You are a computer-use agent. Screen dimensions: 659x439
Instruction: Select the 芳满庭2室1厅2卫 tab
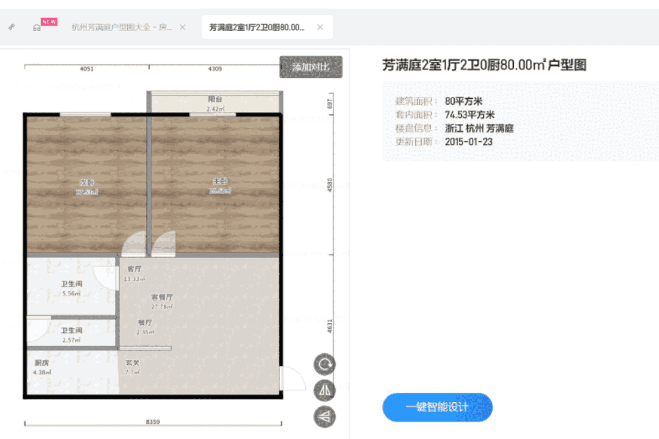click(256, 27)
